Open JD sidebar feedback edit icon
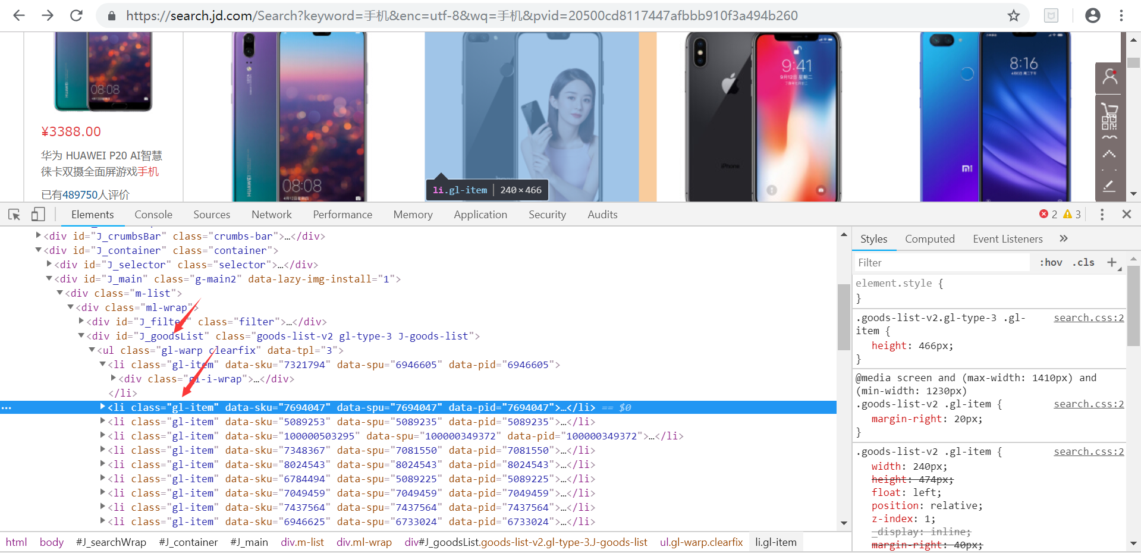 [x=1109, y=186]
